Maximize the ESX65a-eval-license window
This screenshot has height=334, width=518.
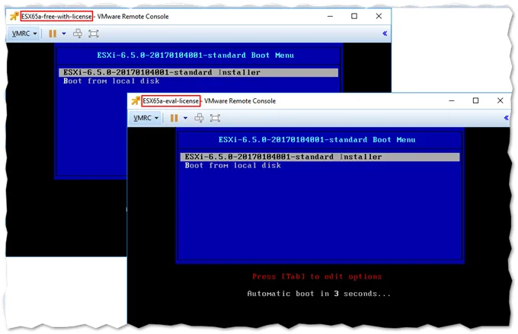click(475, 100)
